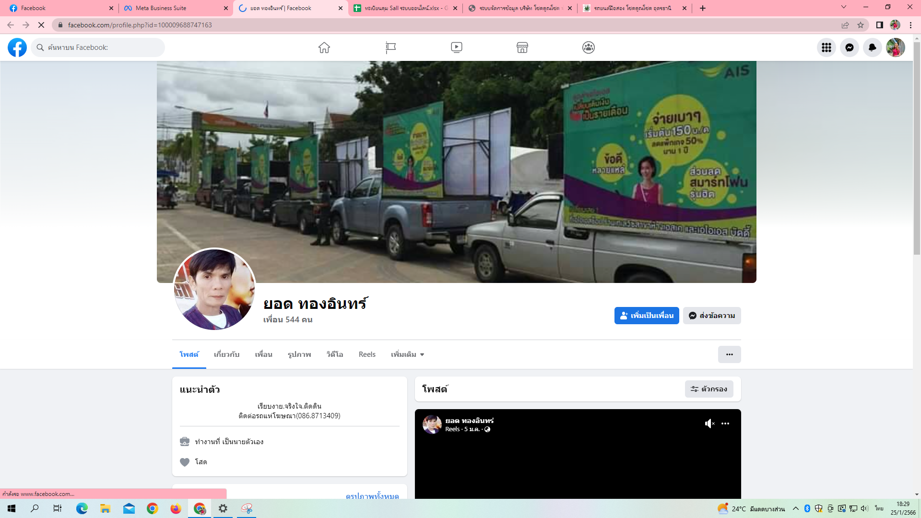The width and height of the screenshot is (921, 518).
Task: Show hidden system tray icons chevron
Action: pos(795,508)
